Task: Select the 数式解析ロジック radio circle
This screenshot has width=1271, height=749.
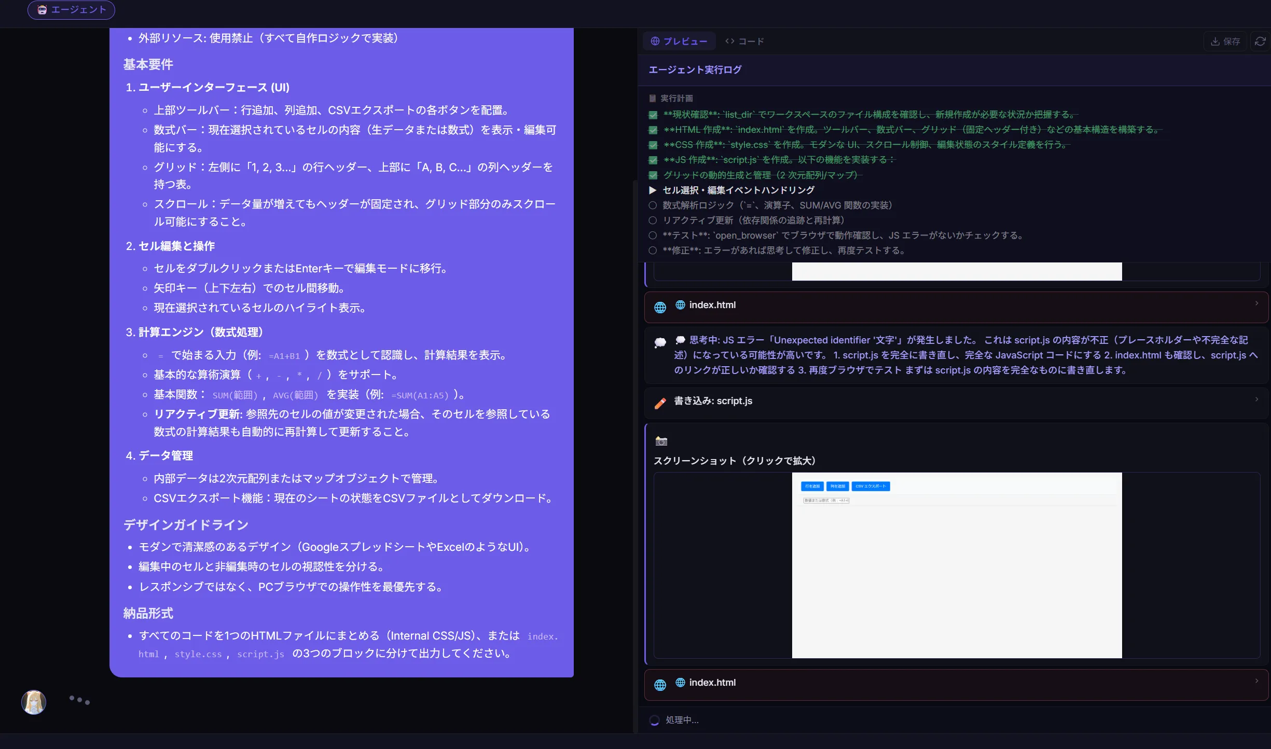Action: (653, 205)
